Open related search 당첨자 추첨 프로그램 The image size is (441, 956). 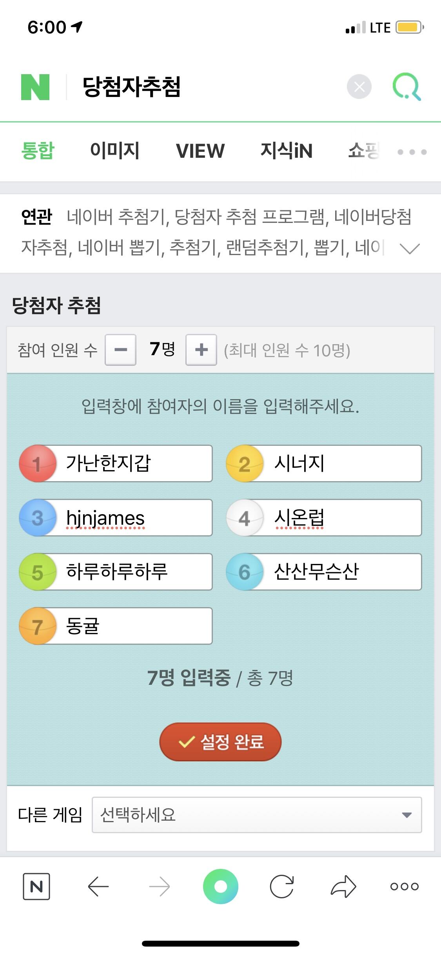tap(250, 217)
